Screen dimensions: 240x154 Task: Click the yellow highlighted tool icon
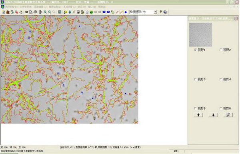tap(65, 12)
